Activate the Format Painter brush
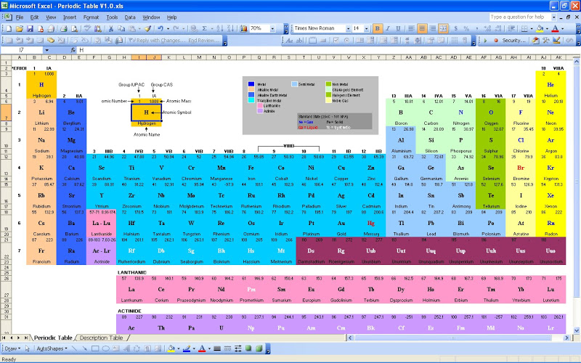581x363 pixels. [x=148, y=28]
